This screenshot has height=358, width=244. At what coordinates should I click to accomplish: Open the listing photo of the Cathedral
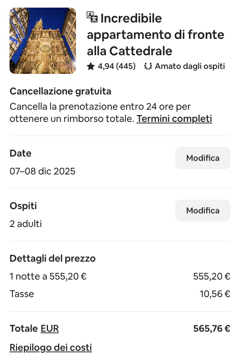coord(43,40)
